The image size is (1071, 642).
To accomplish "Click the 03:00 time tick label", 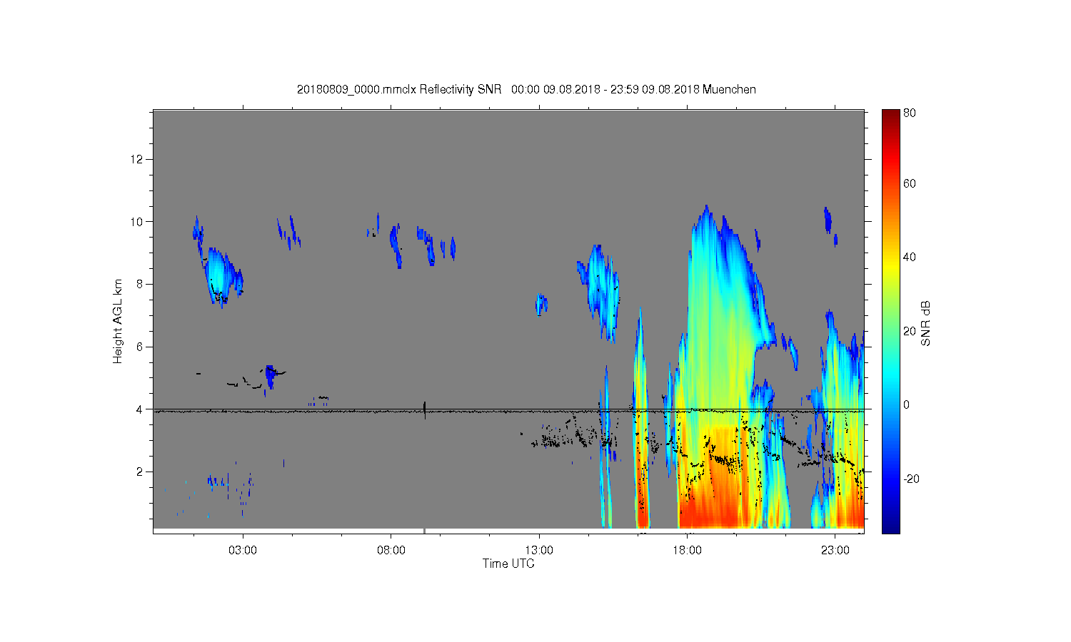I will click(x=243, y=551).
